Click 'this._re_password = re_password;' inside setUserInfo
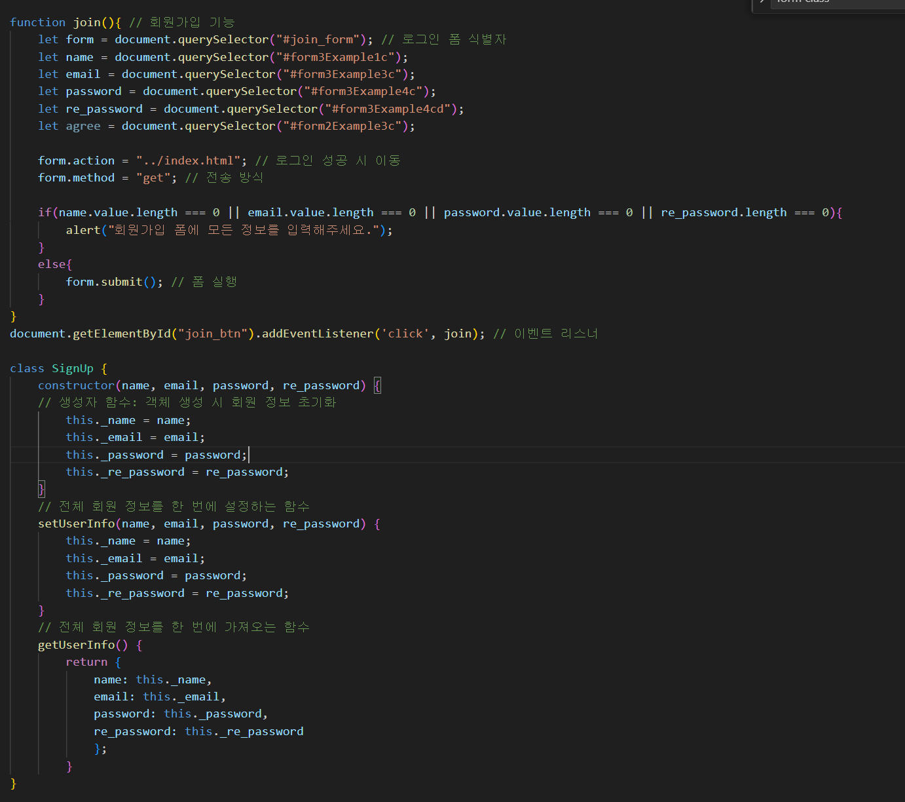Image resolution: width=905 pixels, height=802 pixels. click(x=177, y=593)
